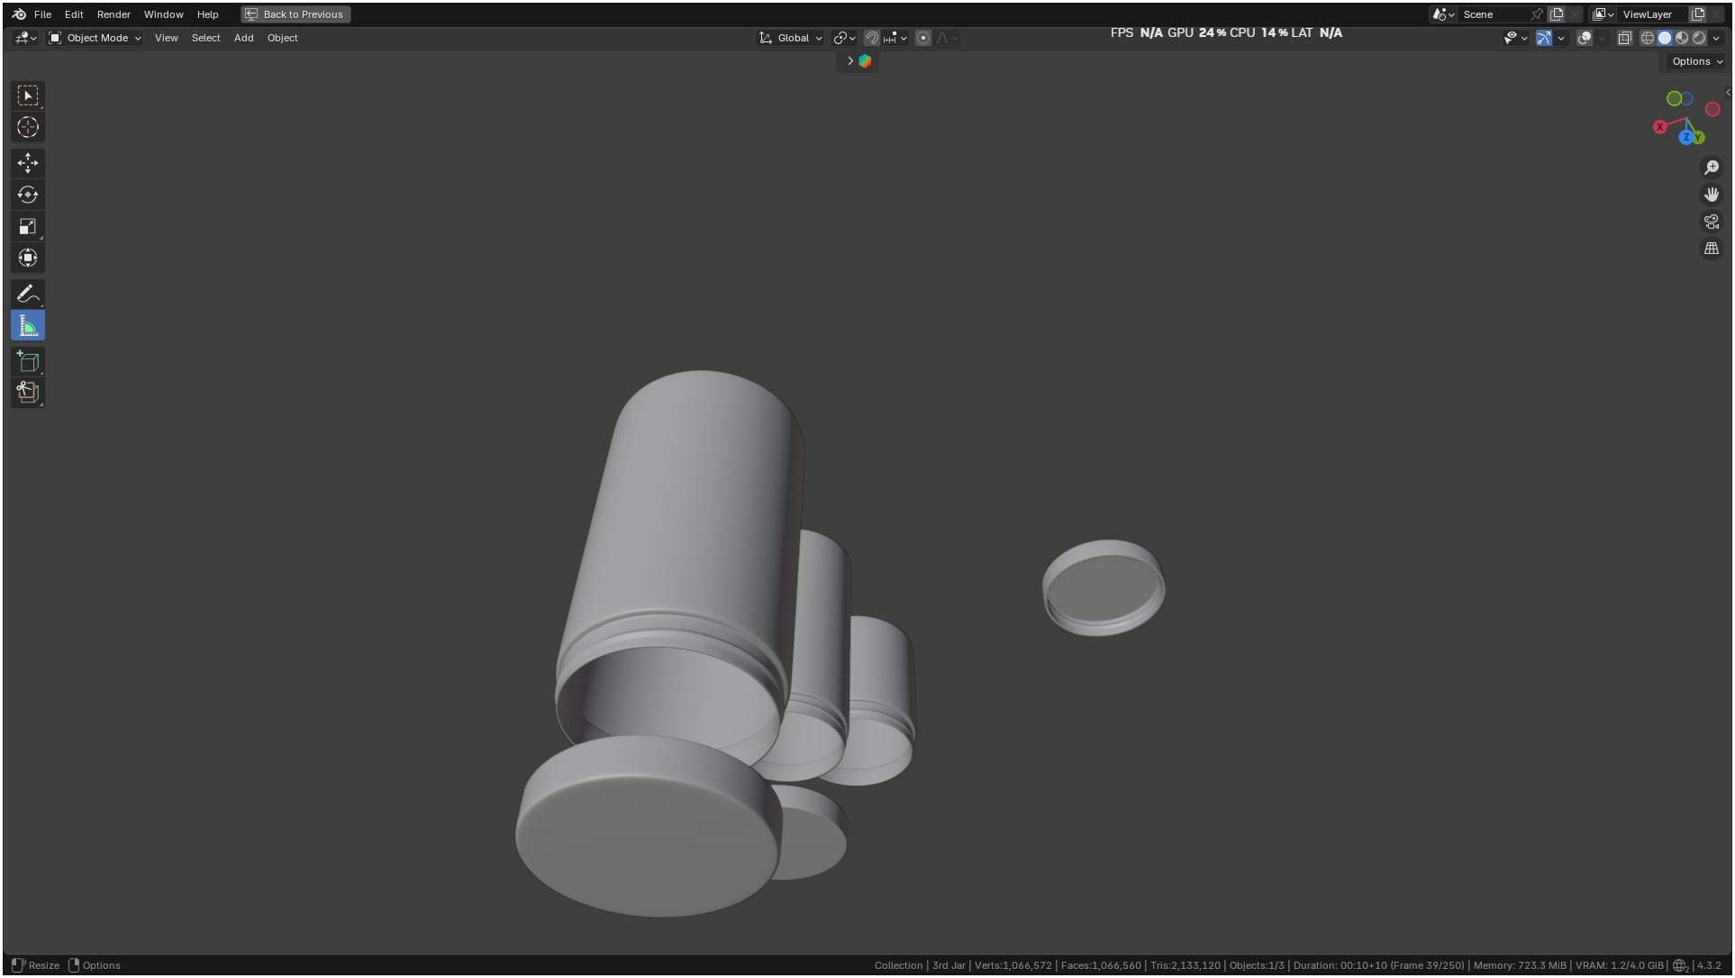Open the object visibility/selectability dropdown
Viewport: 1735px width, 978px height.
click(x=1515, y=38)
